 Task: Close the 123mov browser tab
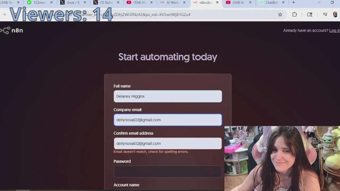tap(51, 2)
